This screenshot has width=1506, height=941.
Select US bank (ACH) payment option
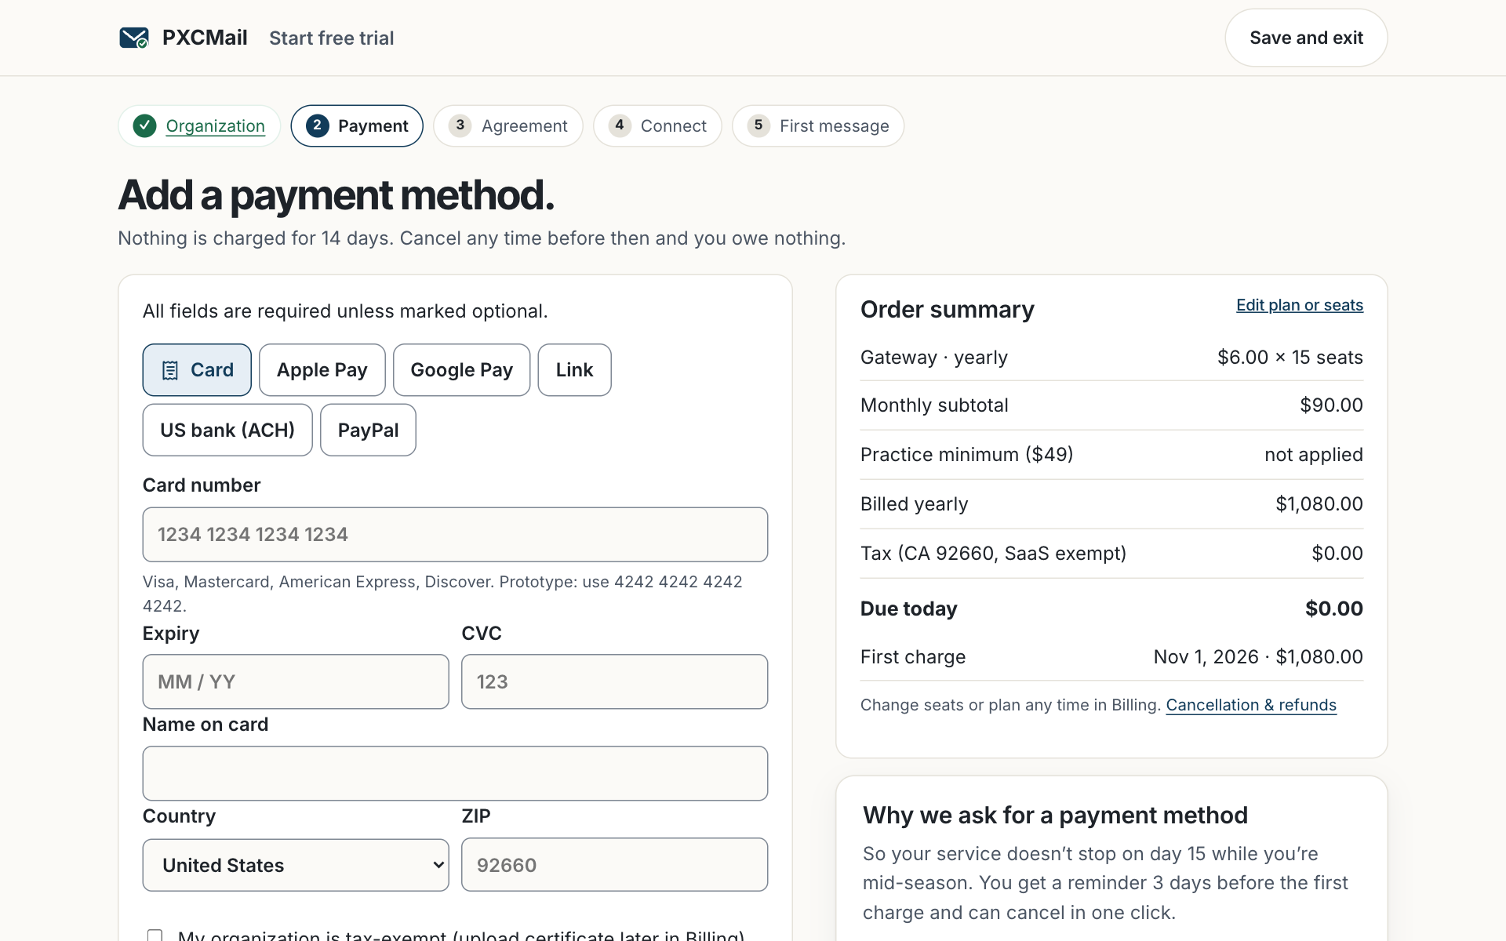point(227,430)
